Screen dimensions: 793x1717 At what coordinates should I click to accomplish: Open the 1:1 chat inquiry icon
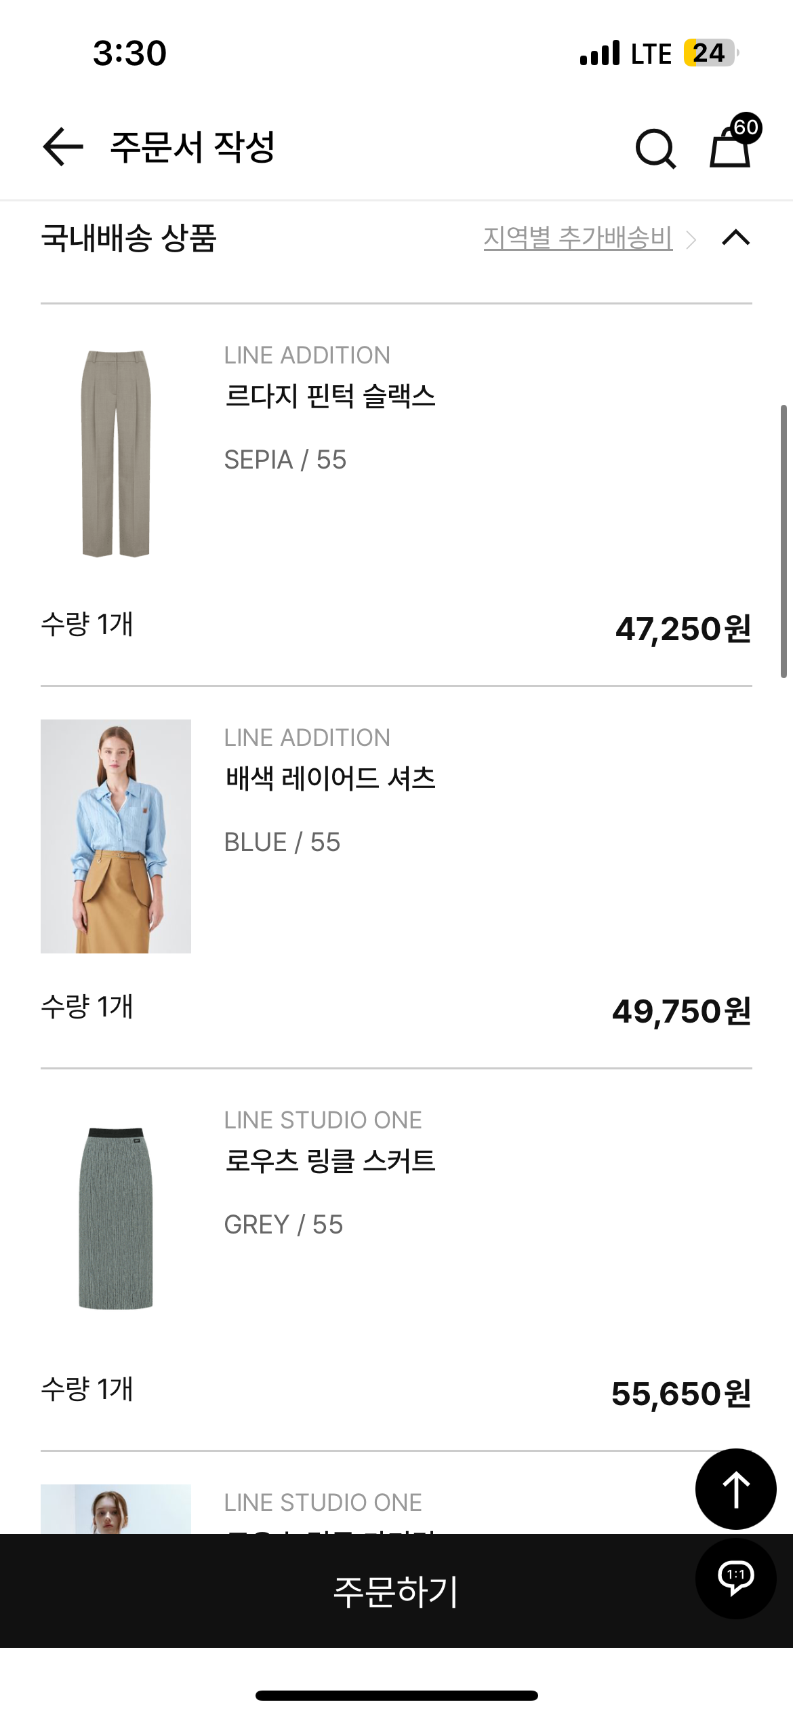[735, 1577]
